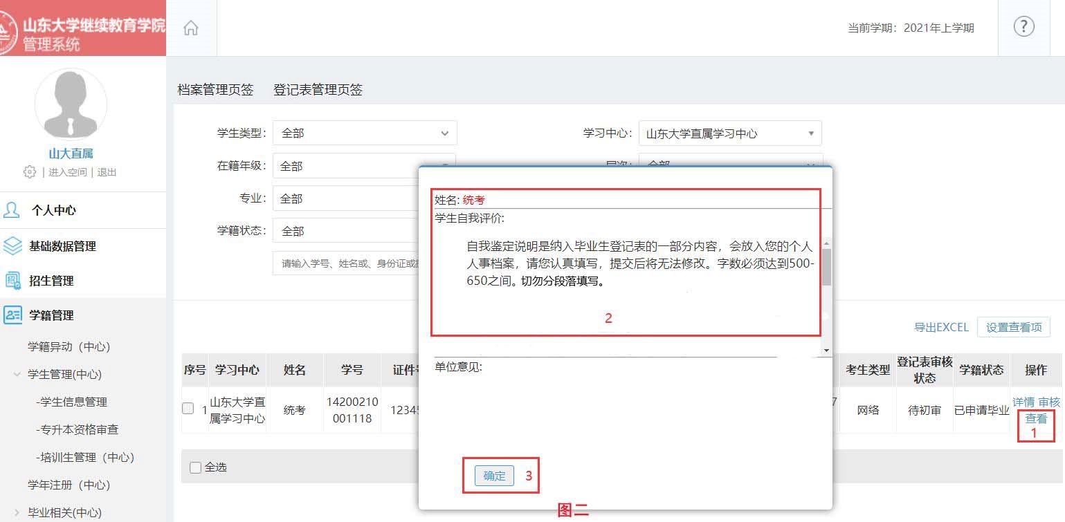Click the 查看 link in operations column
Viewport: 1065px width, 522px height.
[1036, 418]
